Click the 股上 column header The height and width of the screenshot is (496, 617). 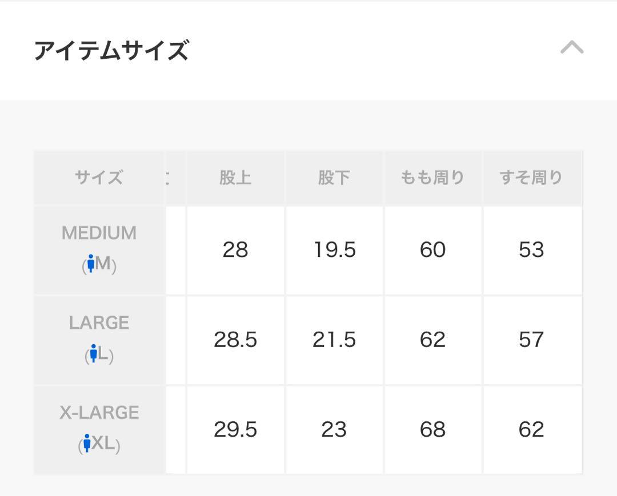tap(235, 178)
